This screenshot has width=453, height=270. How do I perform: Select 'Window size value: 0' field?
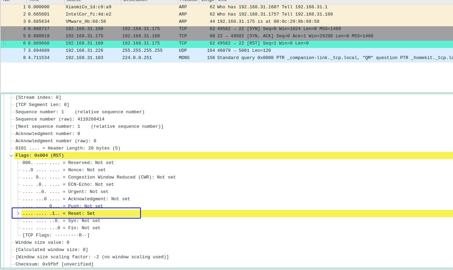point(42,242)
